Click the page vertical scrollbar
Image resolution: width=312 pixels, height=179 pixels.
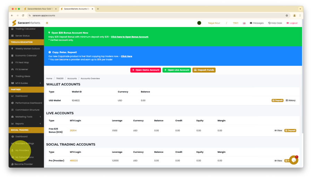click(303, 77)
